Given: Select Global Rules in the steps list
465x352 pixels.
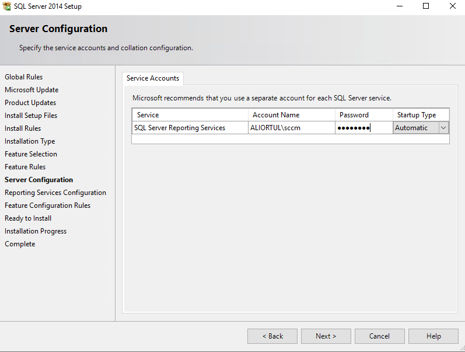Looking at the screenshot, I should click(x=24, y=77).
